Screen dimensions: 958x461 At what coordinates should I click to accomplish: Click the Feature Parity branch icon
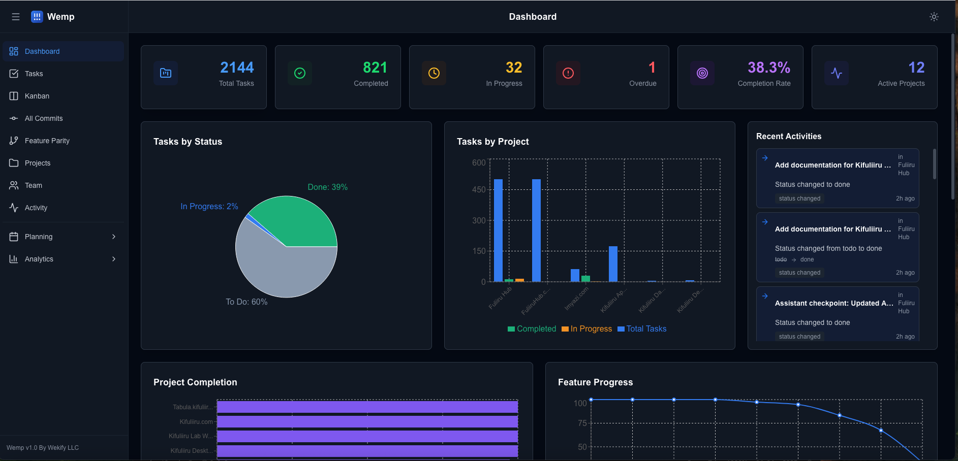click(x=14, y=141)
